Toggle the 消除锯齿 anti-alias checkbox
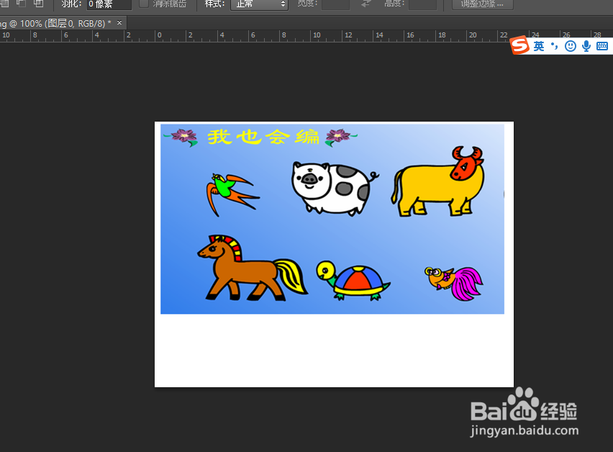Viewport: 613px width, 452px height. (144, 4)
